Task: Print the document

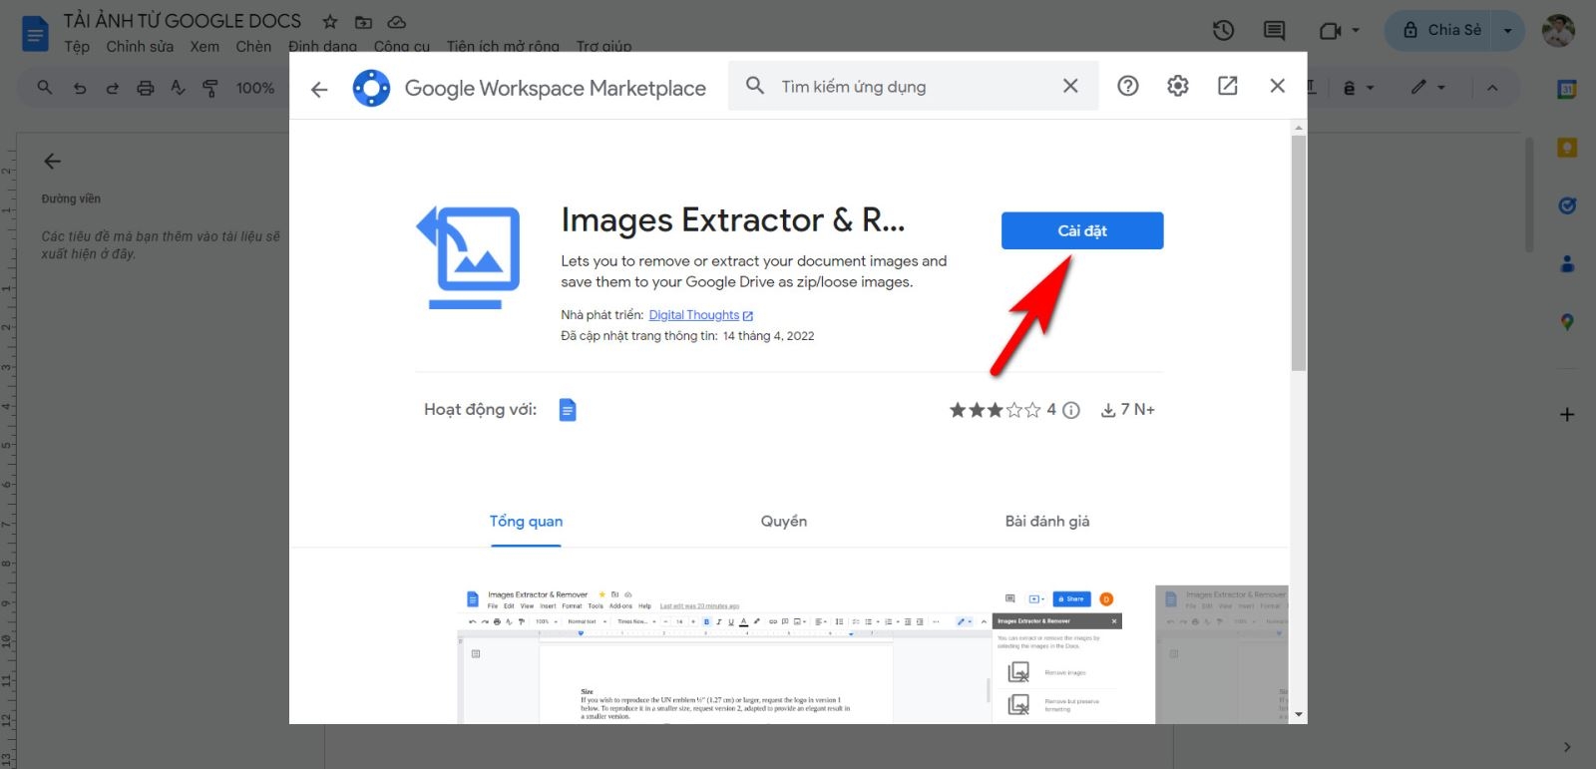Action: [146, 88]
